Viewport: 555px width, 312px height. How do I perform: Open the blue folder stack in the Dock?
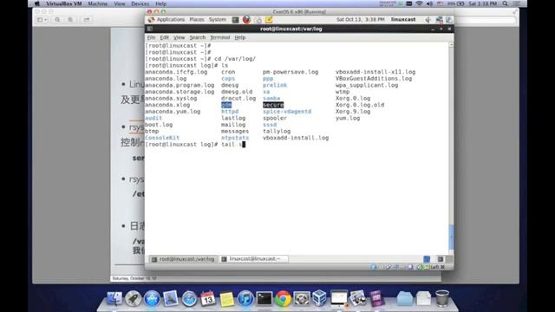pyautogui.click(x=405, y=298)
